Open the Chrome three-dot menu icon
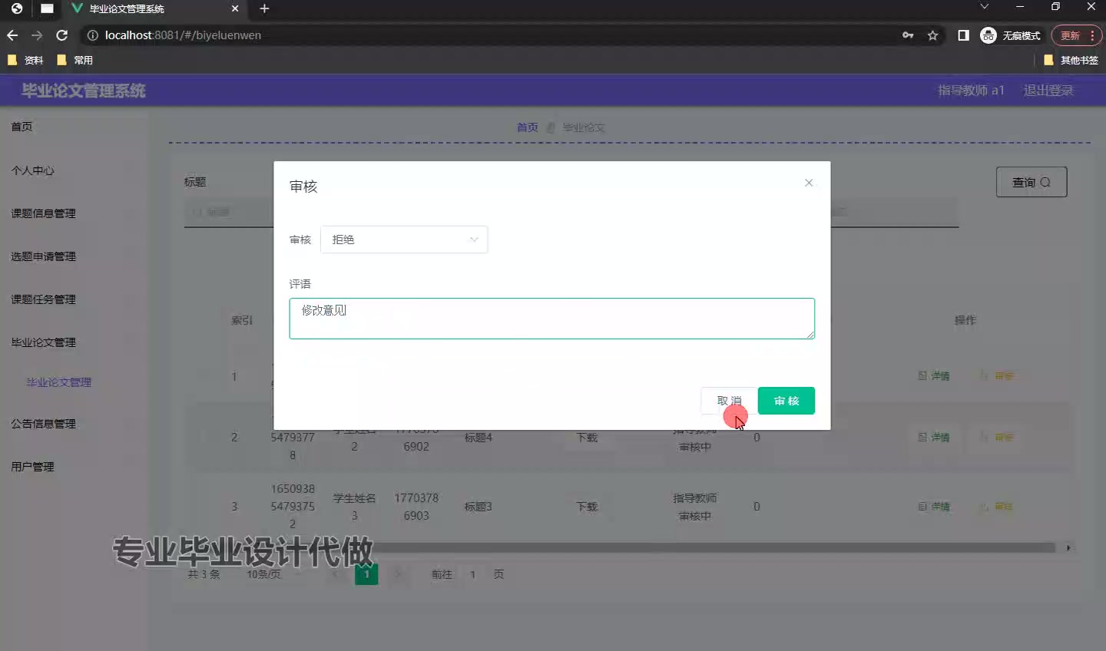This screenshot has height=651, width=1106. click(1093, 35)
